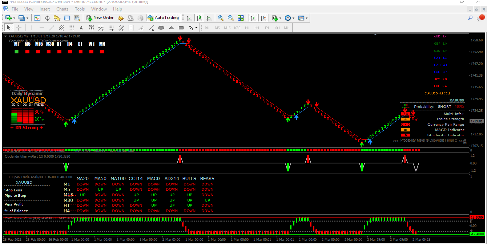The height and width of the screenshot is (244, 487).
Task: Open the Window menu
Action: (99, 9)
